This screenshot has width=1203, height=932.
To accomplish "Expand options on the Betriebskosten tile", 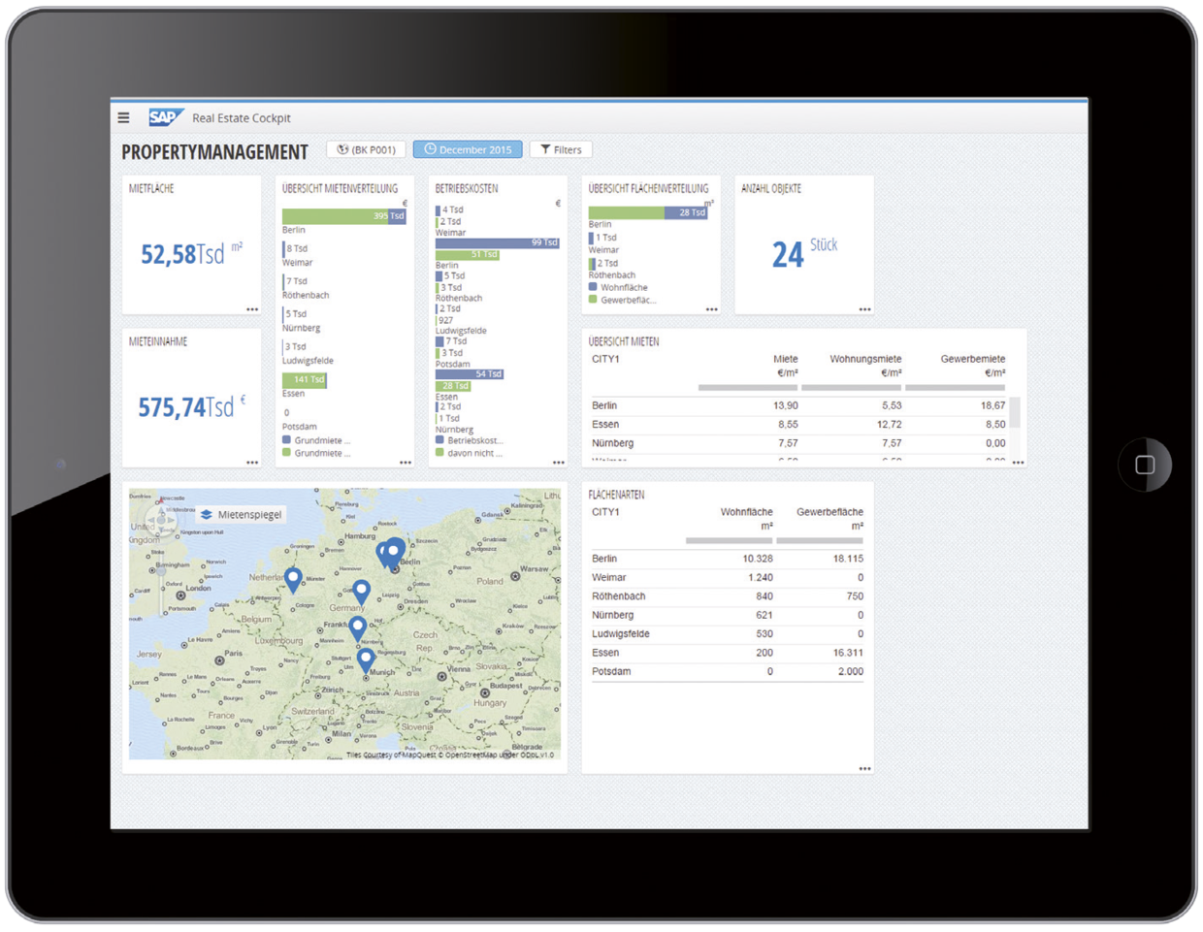I will (561, 462).
